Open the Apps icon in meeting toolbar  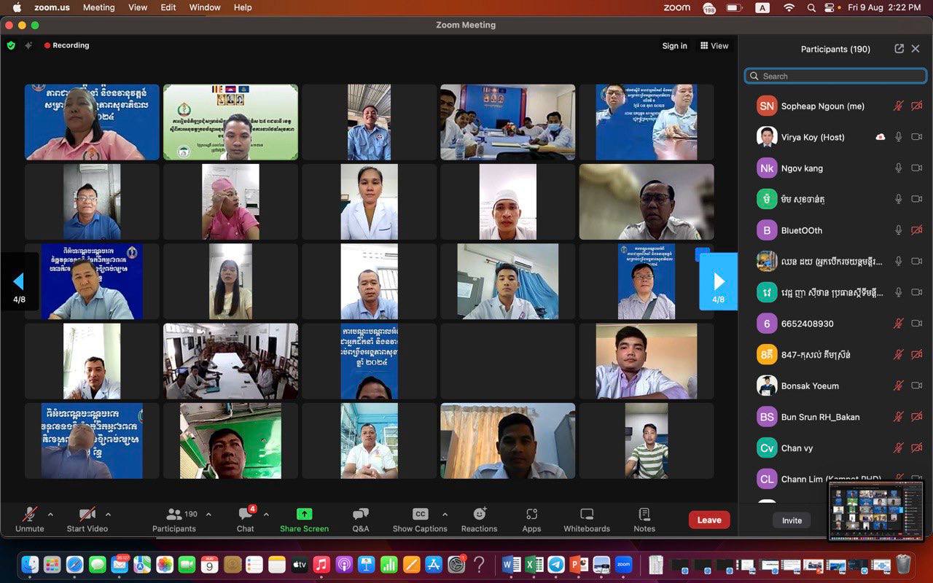[x=531, y=514]
